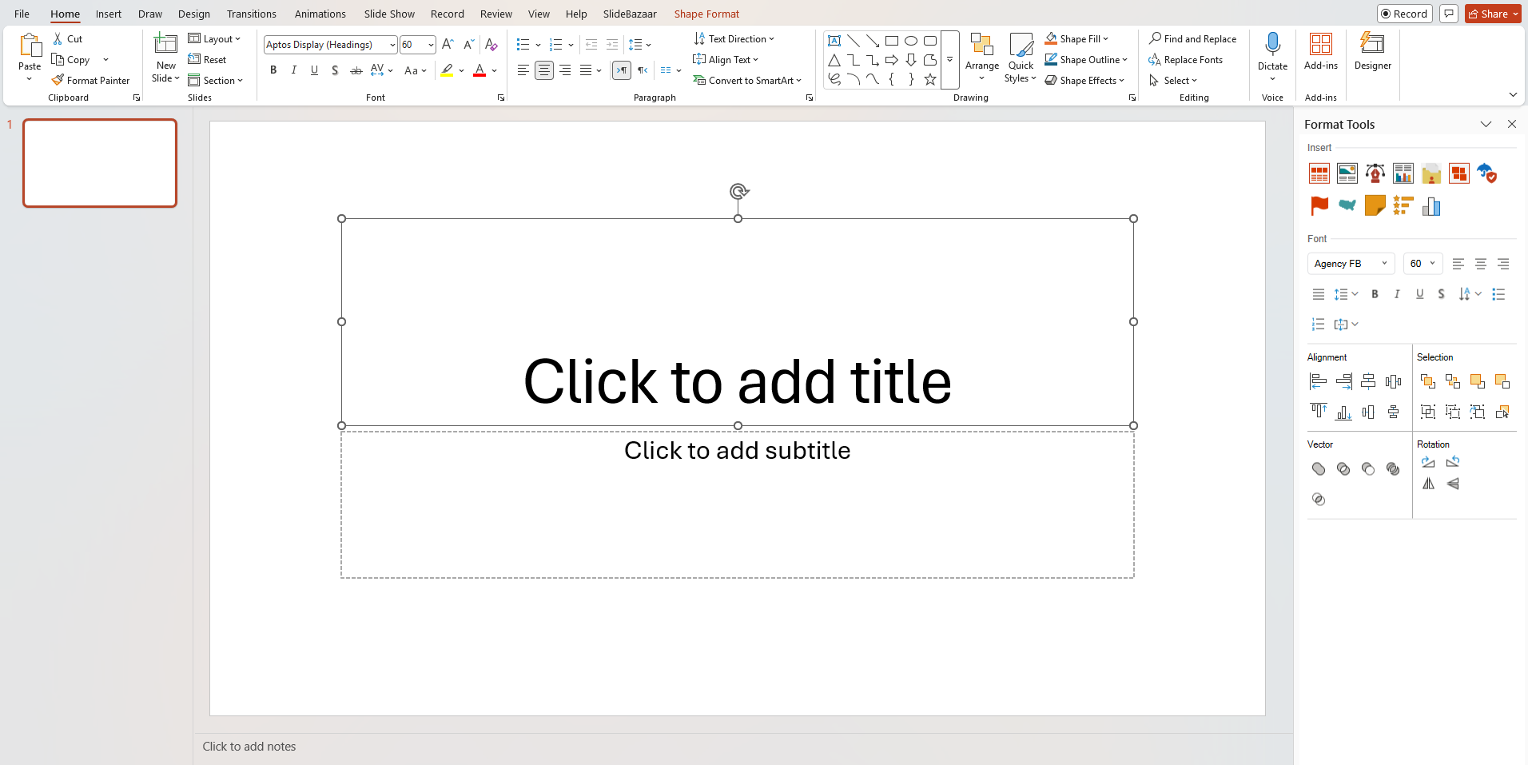
Task: Switch to the Design tab
Action: (194, 14)
